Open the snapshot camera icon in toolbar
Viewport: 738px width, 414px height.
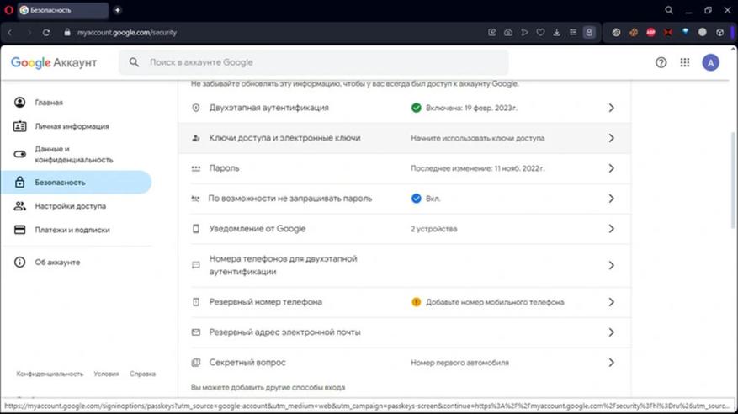click(508, 33)
